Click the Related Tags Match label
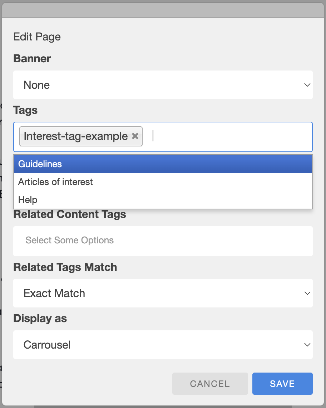This screenshot has height=408, width=326. [x=65, y=267]
